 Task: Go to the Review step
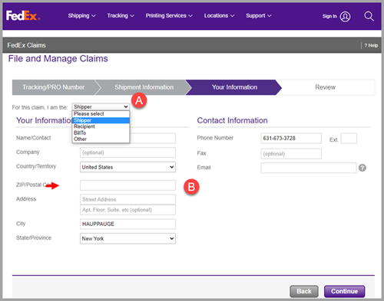325,87
